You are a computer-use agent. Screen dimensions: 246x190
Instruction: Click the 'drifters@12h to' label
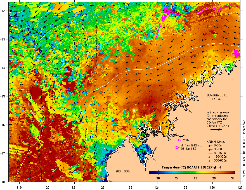tap(191, 146)
